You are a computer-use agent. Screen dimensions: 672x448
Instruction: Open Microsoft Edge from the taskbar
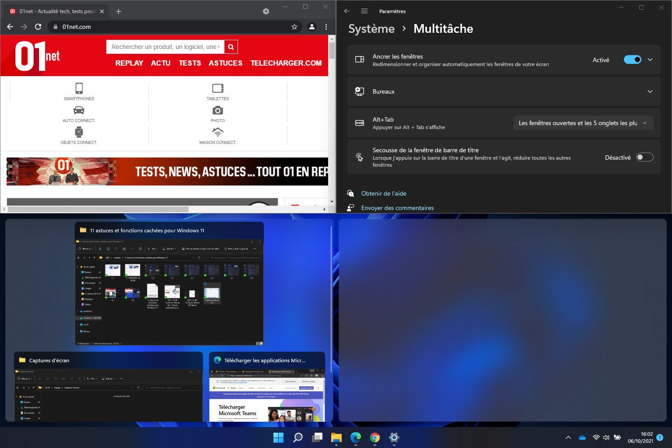click(x=355, y=437)
